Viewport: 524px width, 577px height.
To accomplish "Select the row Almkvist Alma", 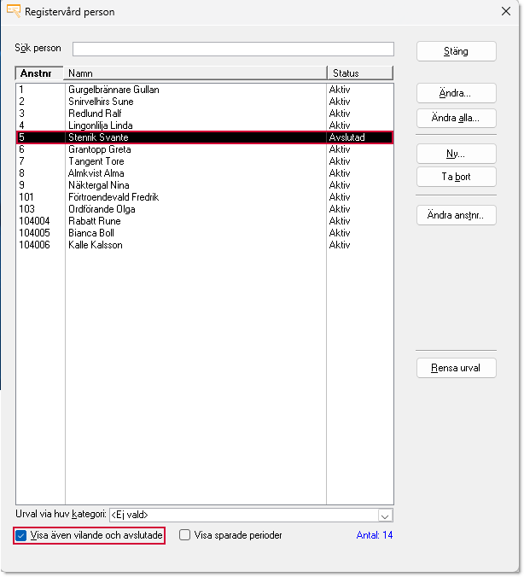I will click(205, 173).
